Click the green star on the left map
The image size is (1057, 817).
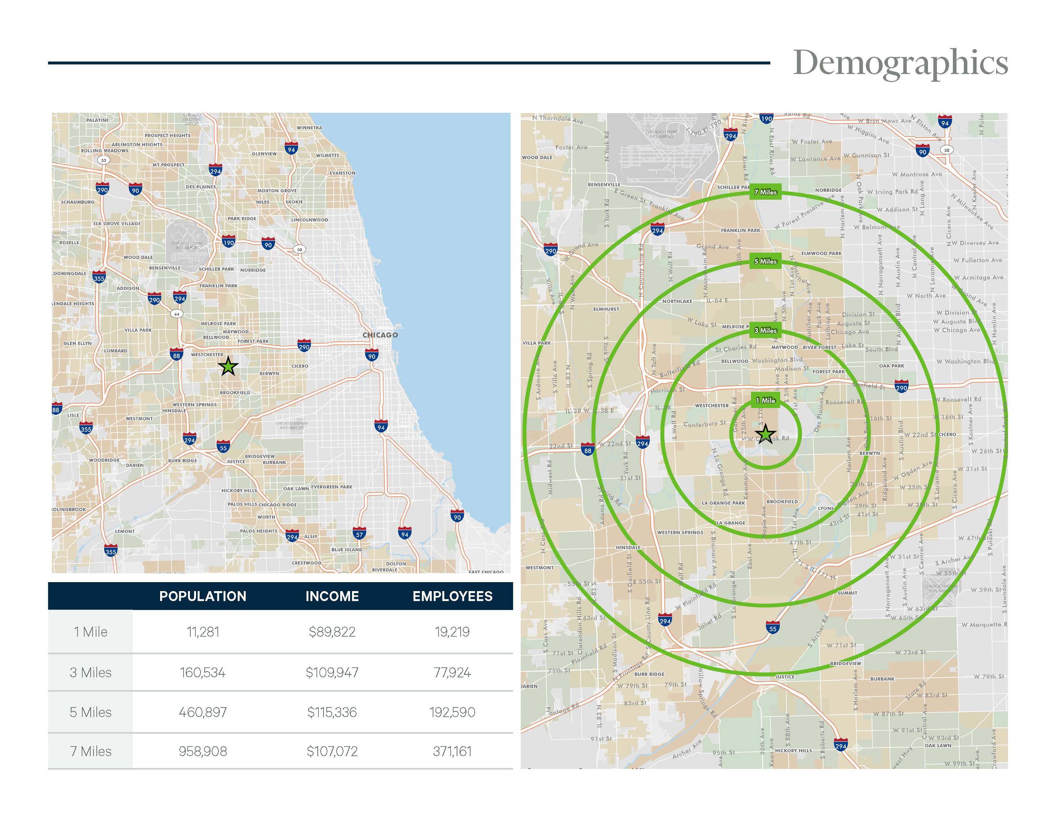pos(228,367)
